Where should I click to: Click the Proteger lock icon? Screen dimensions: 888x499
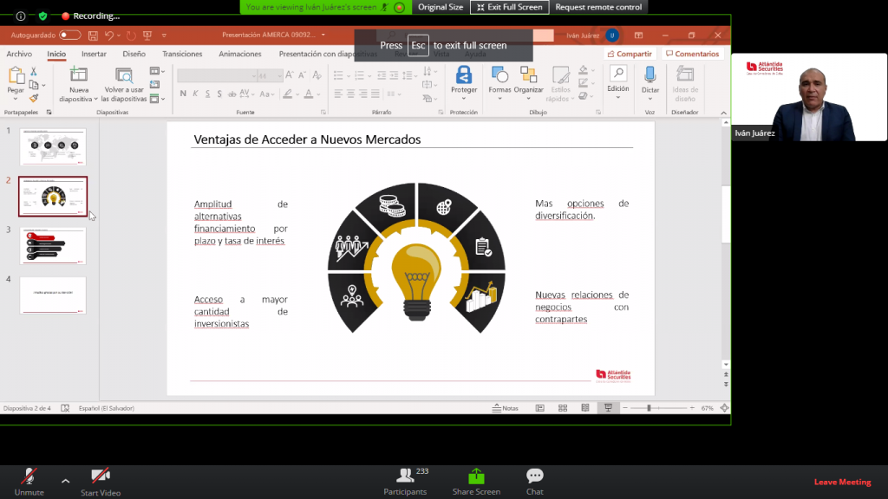464,75
